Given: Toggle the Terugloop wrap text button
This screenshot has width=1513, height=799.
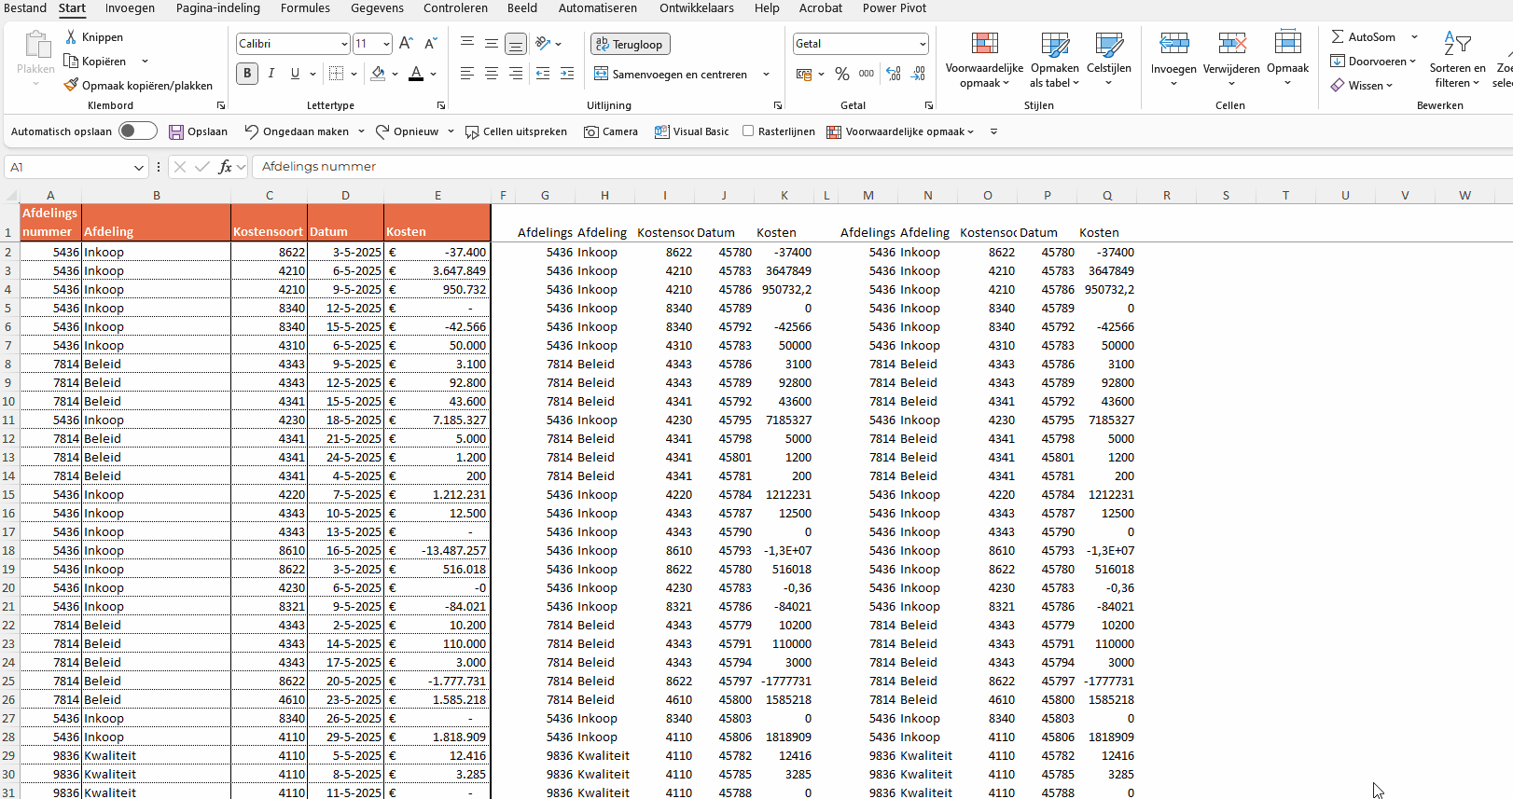Looking at the screenshot, I should tap(630, 44).
